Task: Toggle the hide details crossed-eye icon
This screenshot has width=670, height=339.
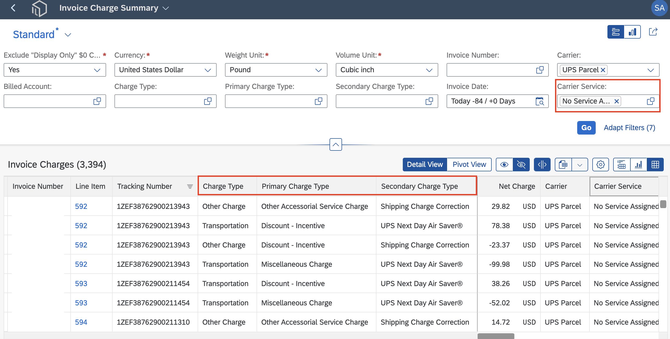Action: [x=521, y=165]
